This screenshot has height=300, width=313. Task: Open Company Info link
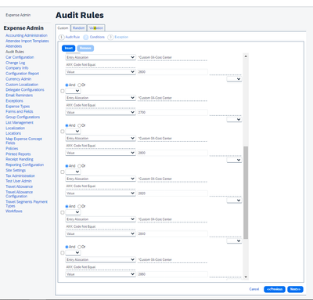[17, 68]
